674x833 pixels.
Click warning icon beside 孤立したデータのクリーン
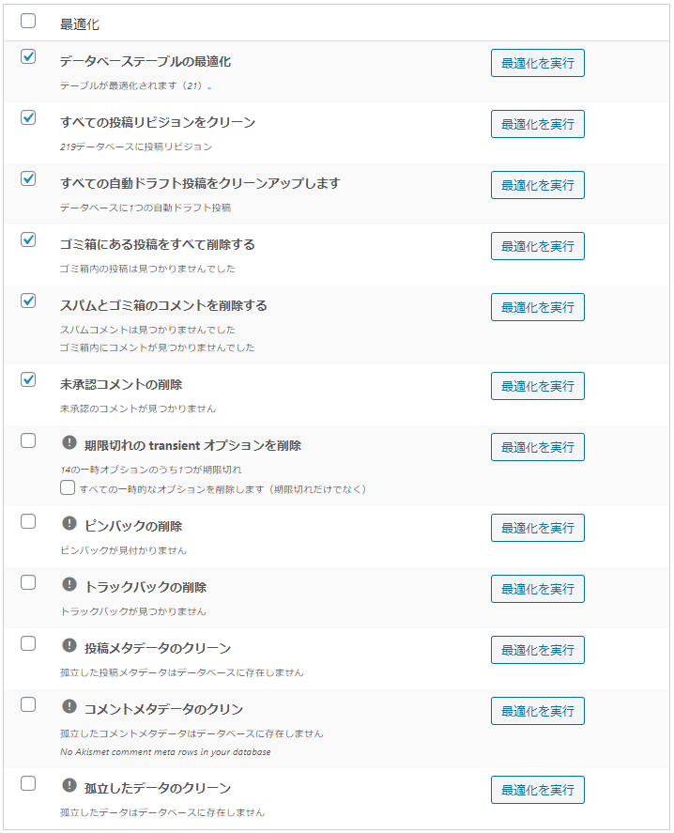coord(69,785)
